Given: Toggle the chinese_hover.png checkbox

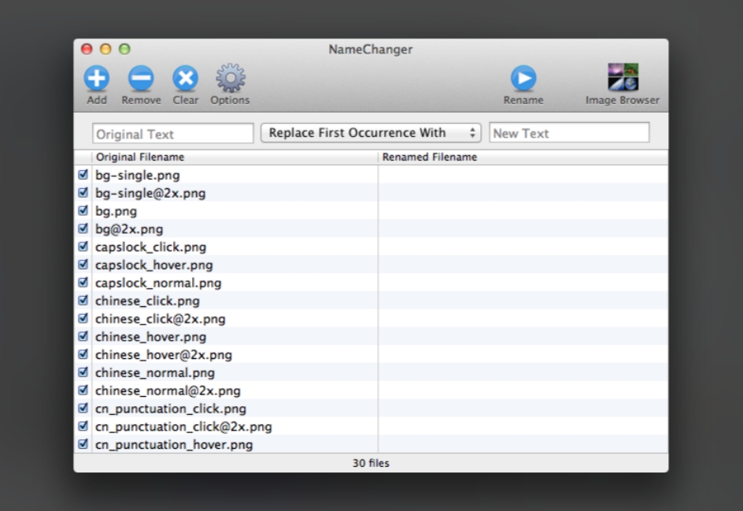Looking at the screenshot, I should 83,336.
